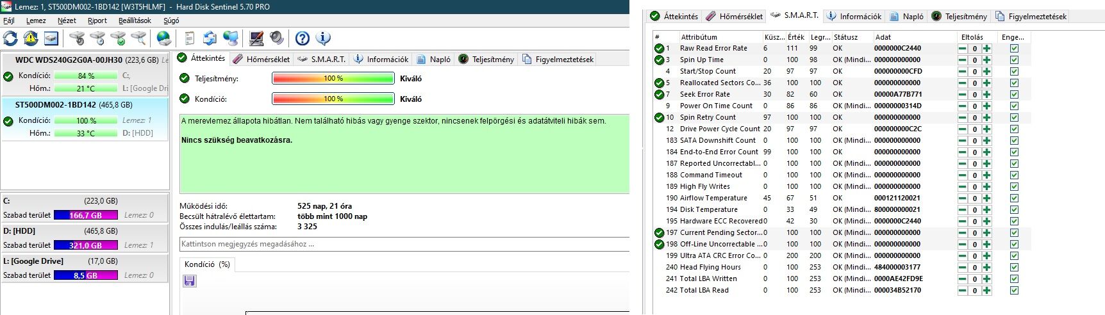Image resolution: width=1105 pixels, height=315 pixels.
Task: Toggle the Total LBA Written checkbox
Action: click(1014, 279)
